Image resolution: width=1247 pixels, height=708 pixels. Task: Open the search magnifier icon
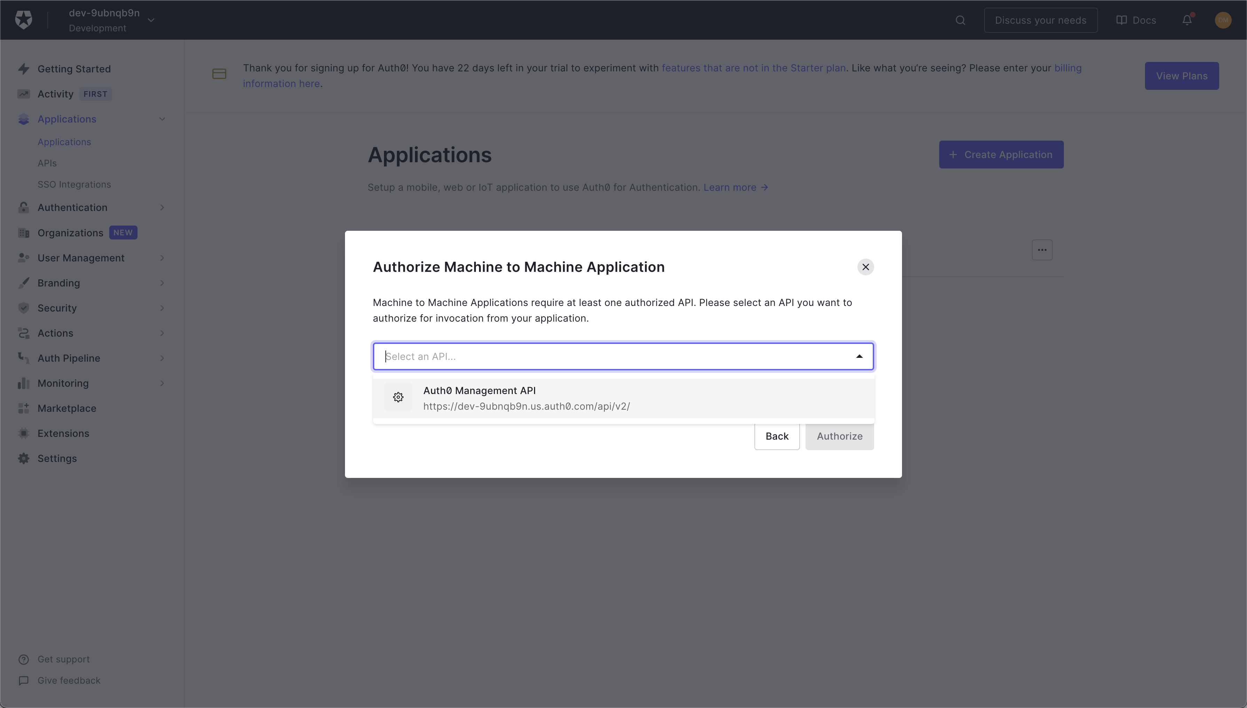[960, 20]
